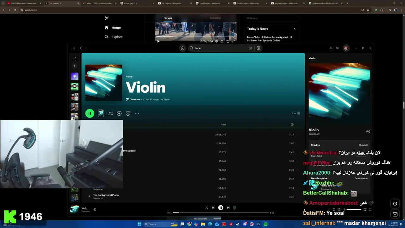
Task: Bookmark this page with the star icon
Action: tap(368, 10)
